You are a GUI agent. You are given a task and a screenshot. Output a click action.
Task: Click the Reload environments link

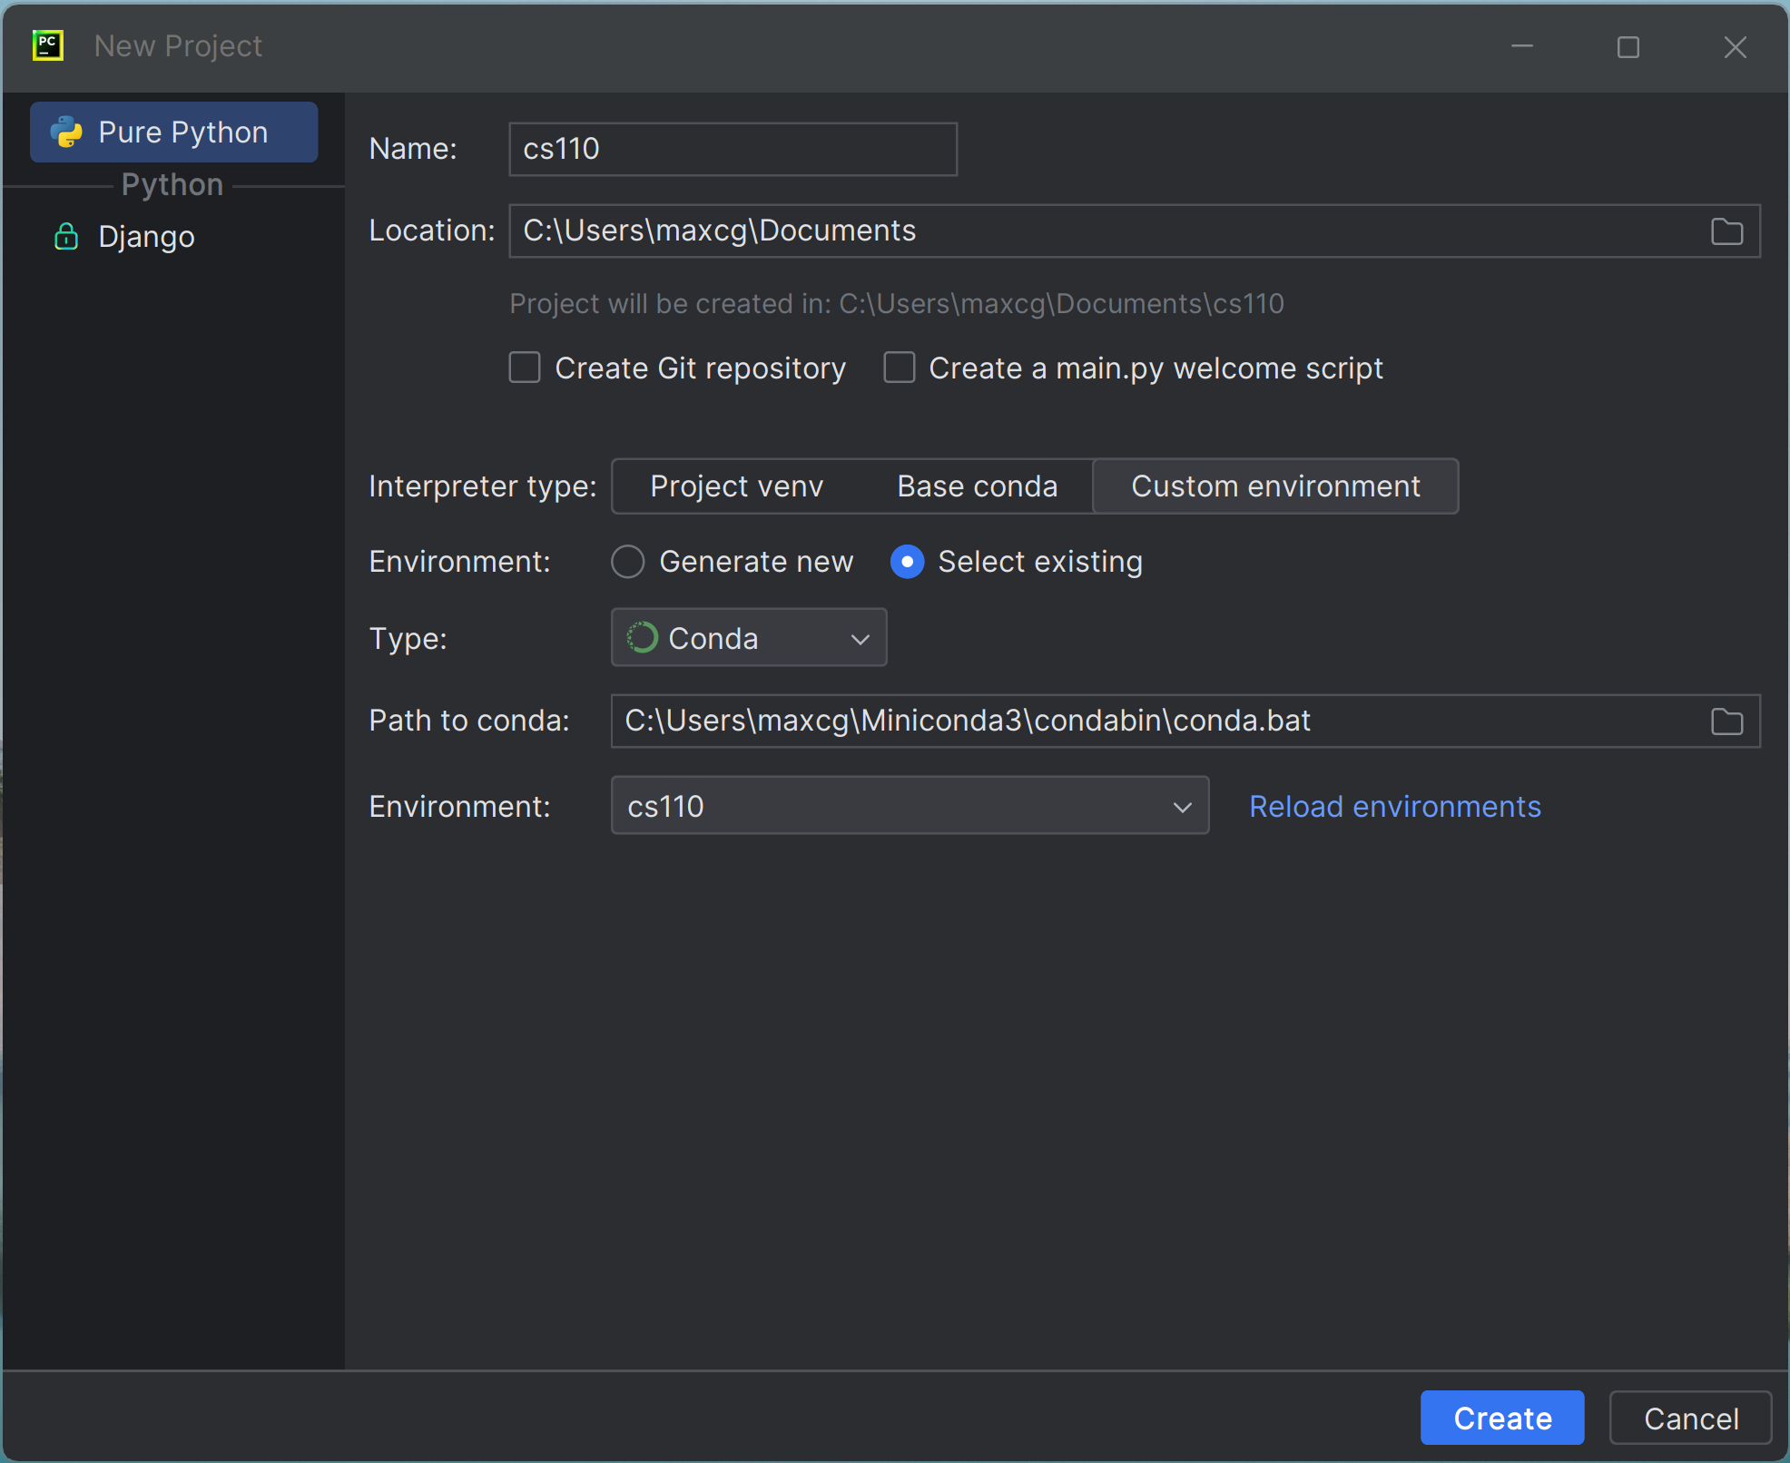pos(1394,806)
